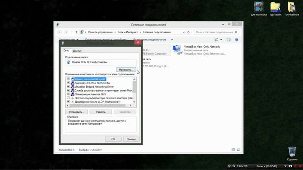Image resolution: width=303 pixels, height=170 pixels.
Task: Close the Ethernet properties dialog
Action: [138, 42]
